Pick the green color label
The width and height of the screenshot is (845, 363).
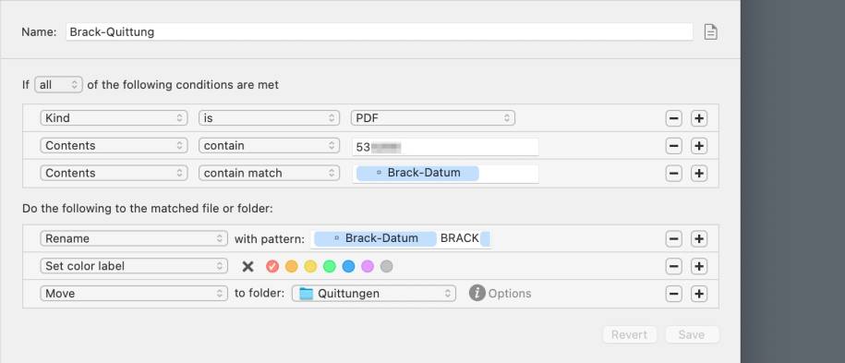(x=330, y=266)
